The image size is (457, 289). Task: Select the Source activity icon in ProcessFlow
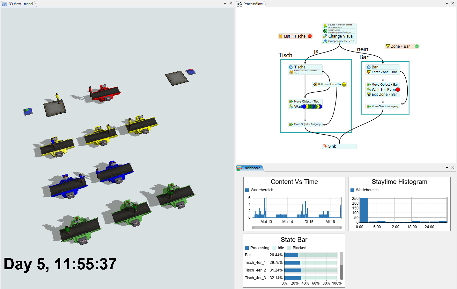tap(325, 26)
